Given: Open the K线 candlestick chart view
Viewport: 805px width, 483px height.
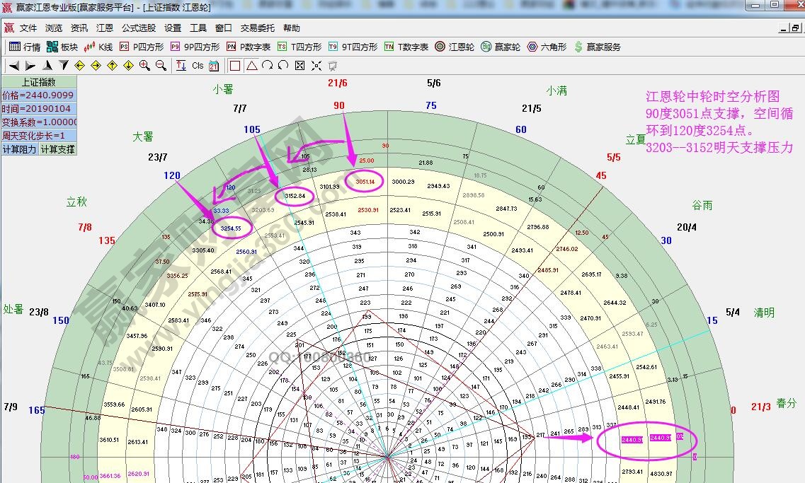Looking at the screenshot, I should point(98,47).
